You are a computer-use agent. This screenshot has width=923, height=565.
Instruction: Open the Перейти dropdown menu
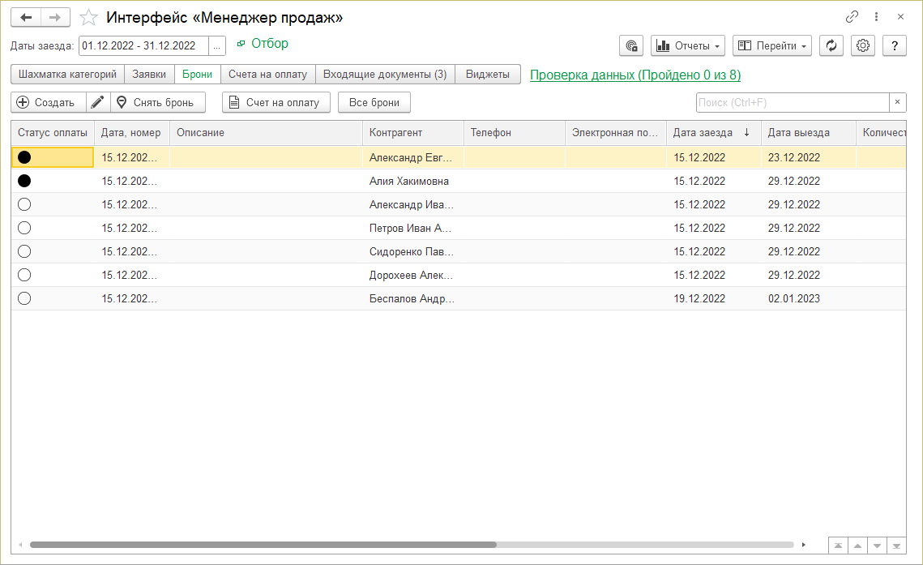771,46
